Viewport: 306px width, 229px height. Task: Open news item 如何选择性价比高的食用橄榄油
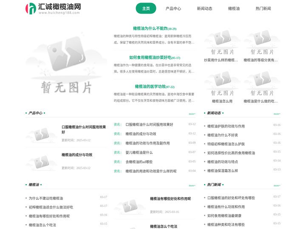(x=231, y=153)
